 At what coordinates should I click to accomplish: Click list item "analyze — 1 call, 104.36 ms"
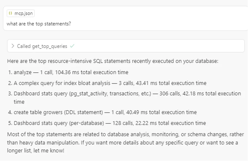(71, 72)
